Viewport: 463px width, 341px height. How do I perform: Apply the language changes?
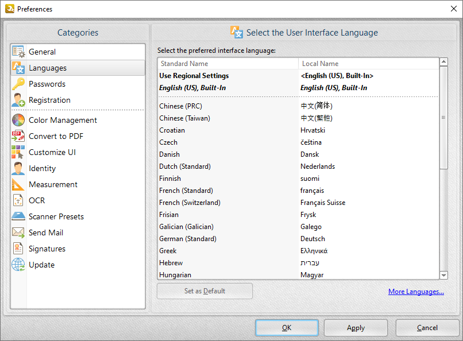[356, 328]
